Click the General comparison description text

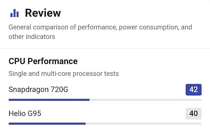pyautogui.click(x=100, y=32)
